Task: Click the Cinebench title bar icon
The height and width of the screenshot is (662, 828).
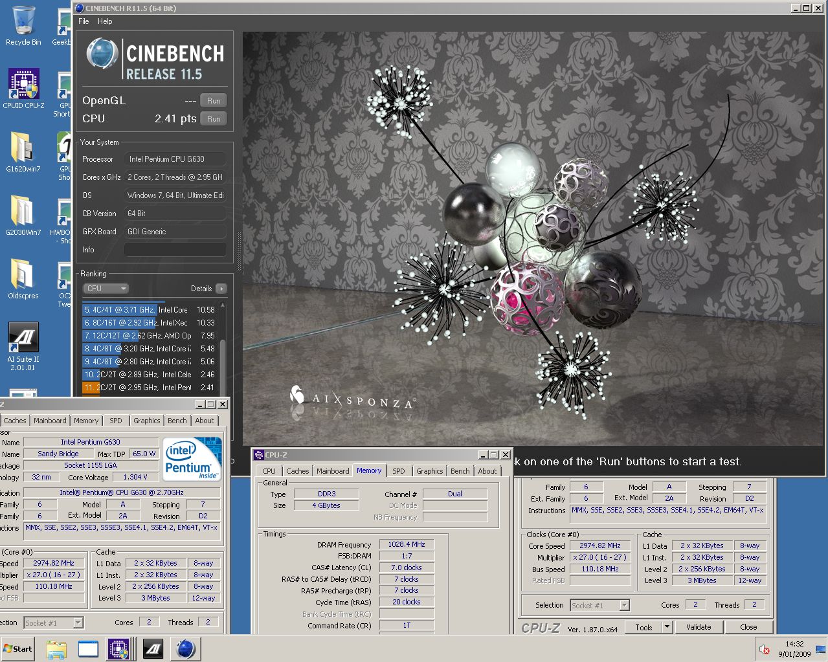Action: (x=79, y=8)
